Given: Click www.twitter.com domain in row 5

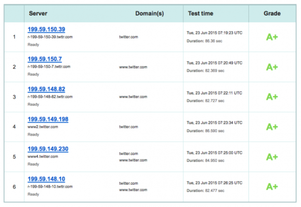Looking at the screenshot, I should [133, 160].
